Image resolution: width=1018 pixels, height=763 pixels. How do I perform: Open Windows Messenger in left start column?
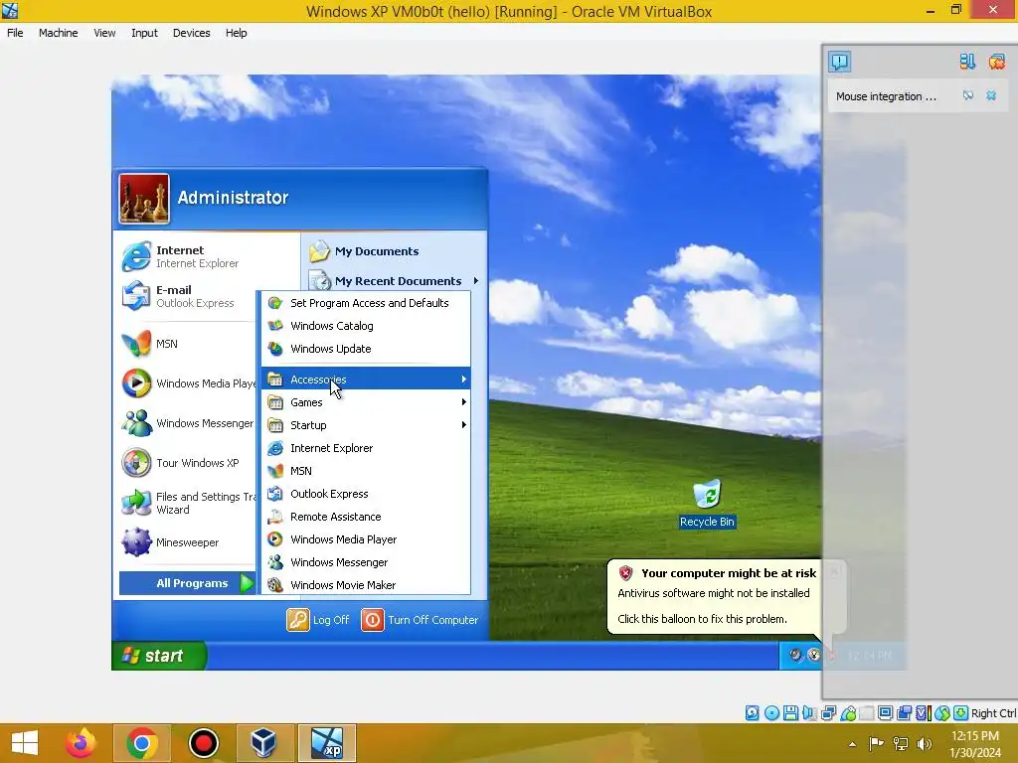(x=187, y=423)
